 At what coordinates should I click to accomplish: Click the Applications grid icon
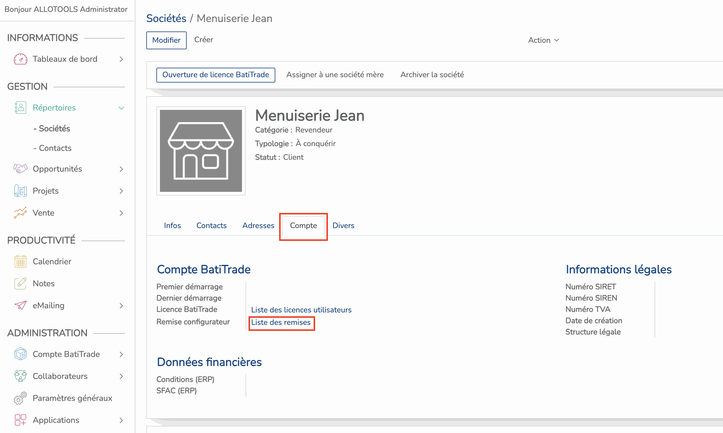[x=20, y=420]
